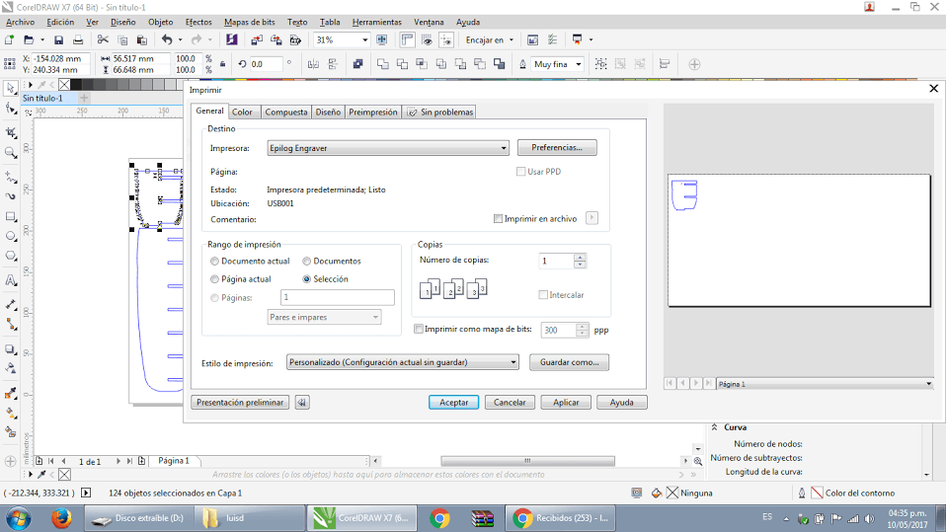Click the Save icon in toolbar
The height and width of the screenshot is (532, 946).
58,39
